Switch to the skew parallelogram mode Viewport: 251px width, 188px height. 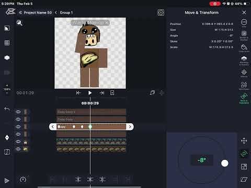(x=244, y=179)
